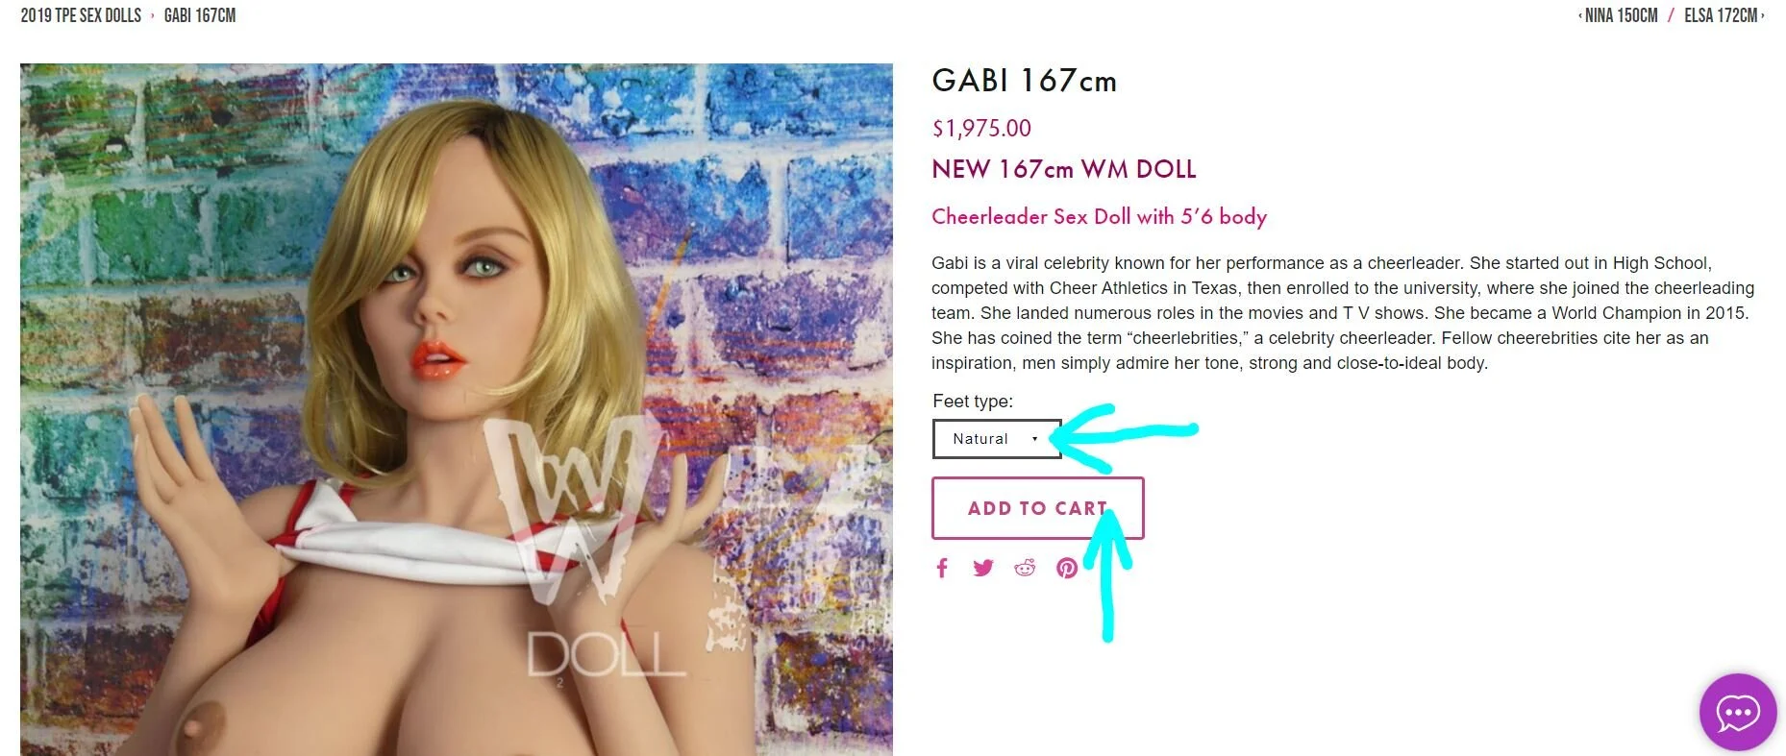Share the product on Twitter
Viewport: 1786px width, 756px height.
[982, 568]
